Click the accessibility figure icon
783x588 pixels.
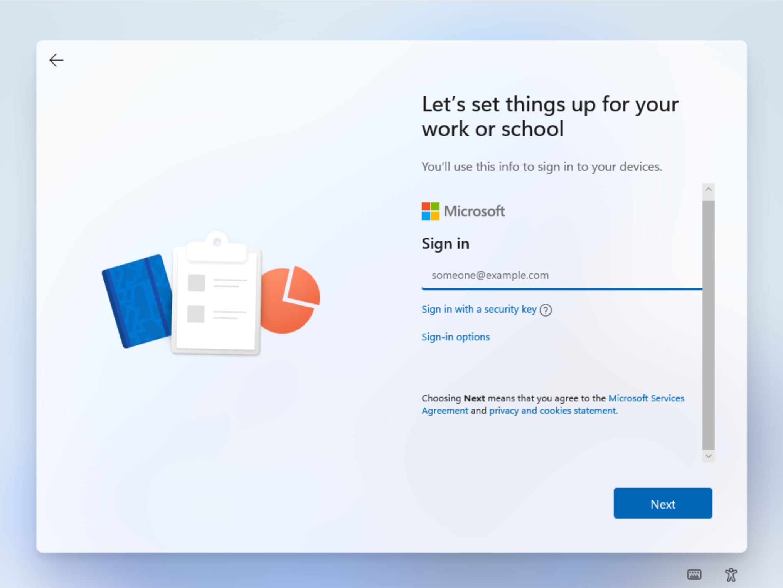732,573
